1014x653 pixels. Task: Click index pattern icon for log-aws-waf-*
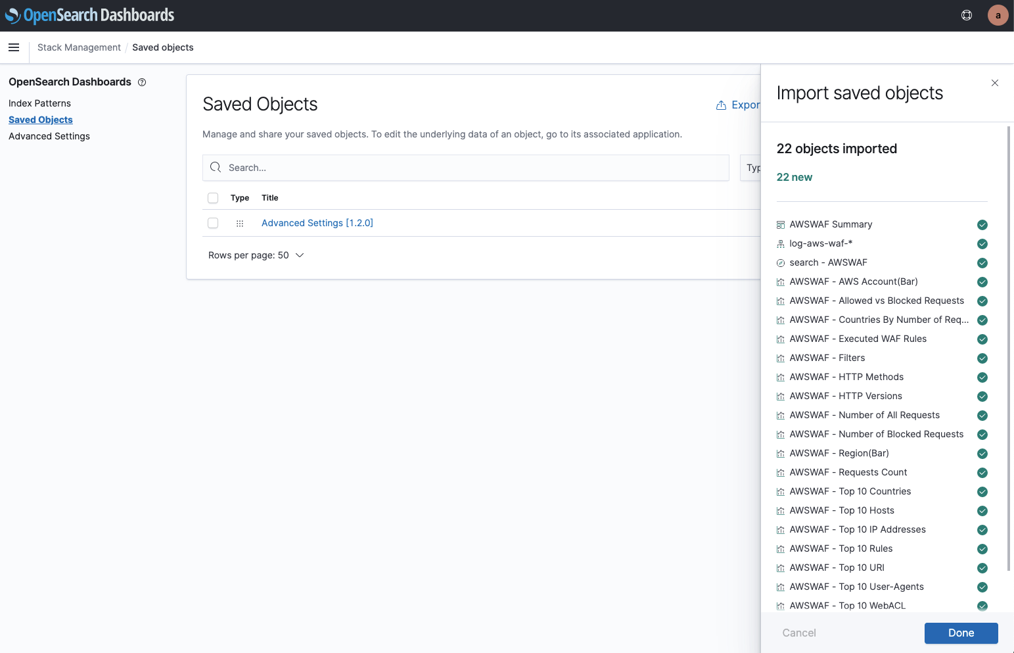click(x=781, y=244)
